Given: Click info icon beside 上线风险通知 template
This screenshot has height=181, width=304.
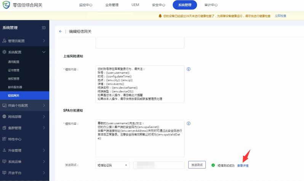Looking at the screenshot, I should click(x=189, y=69).
